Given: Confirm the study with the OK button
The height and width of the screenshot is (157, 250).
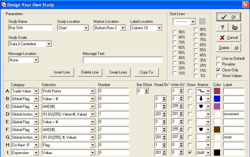Looking at the screenshot, I should [x=228, y=17].
